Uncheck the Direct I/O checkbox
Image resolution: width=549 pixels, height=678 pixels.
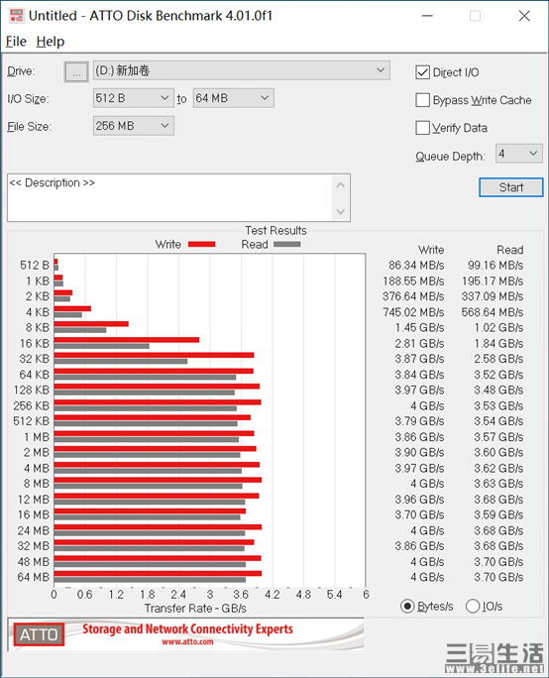coord(422,72)
